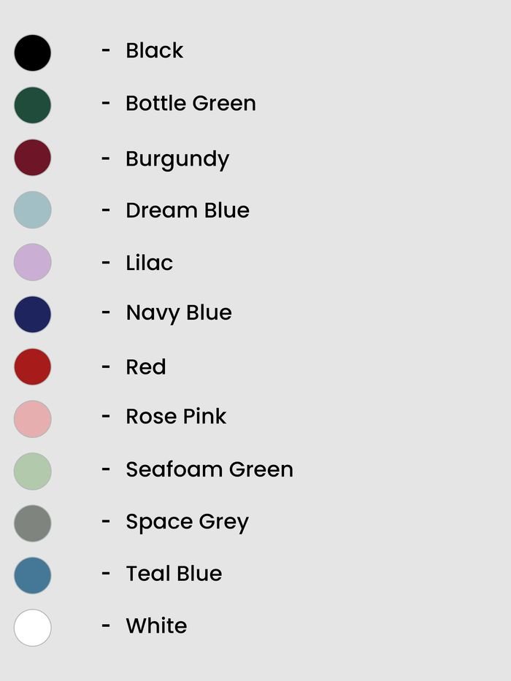Select the Dream Blue swatch
The height and width of the screenshot is (681, 511).
(33, 209)
